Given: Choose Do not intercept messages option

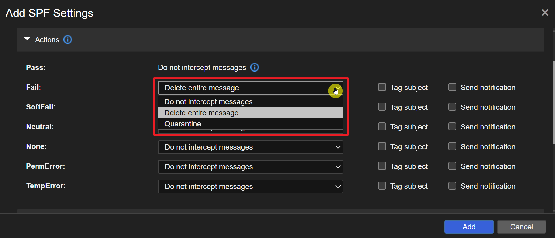Looking at the screenshot, I should 209,102.
